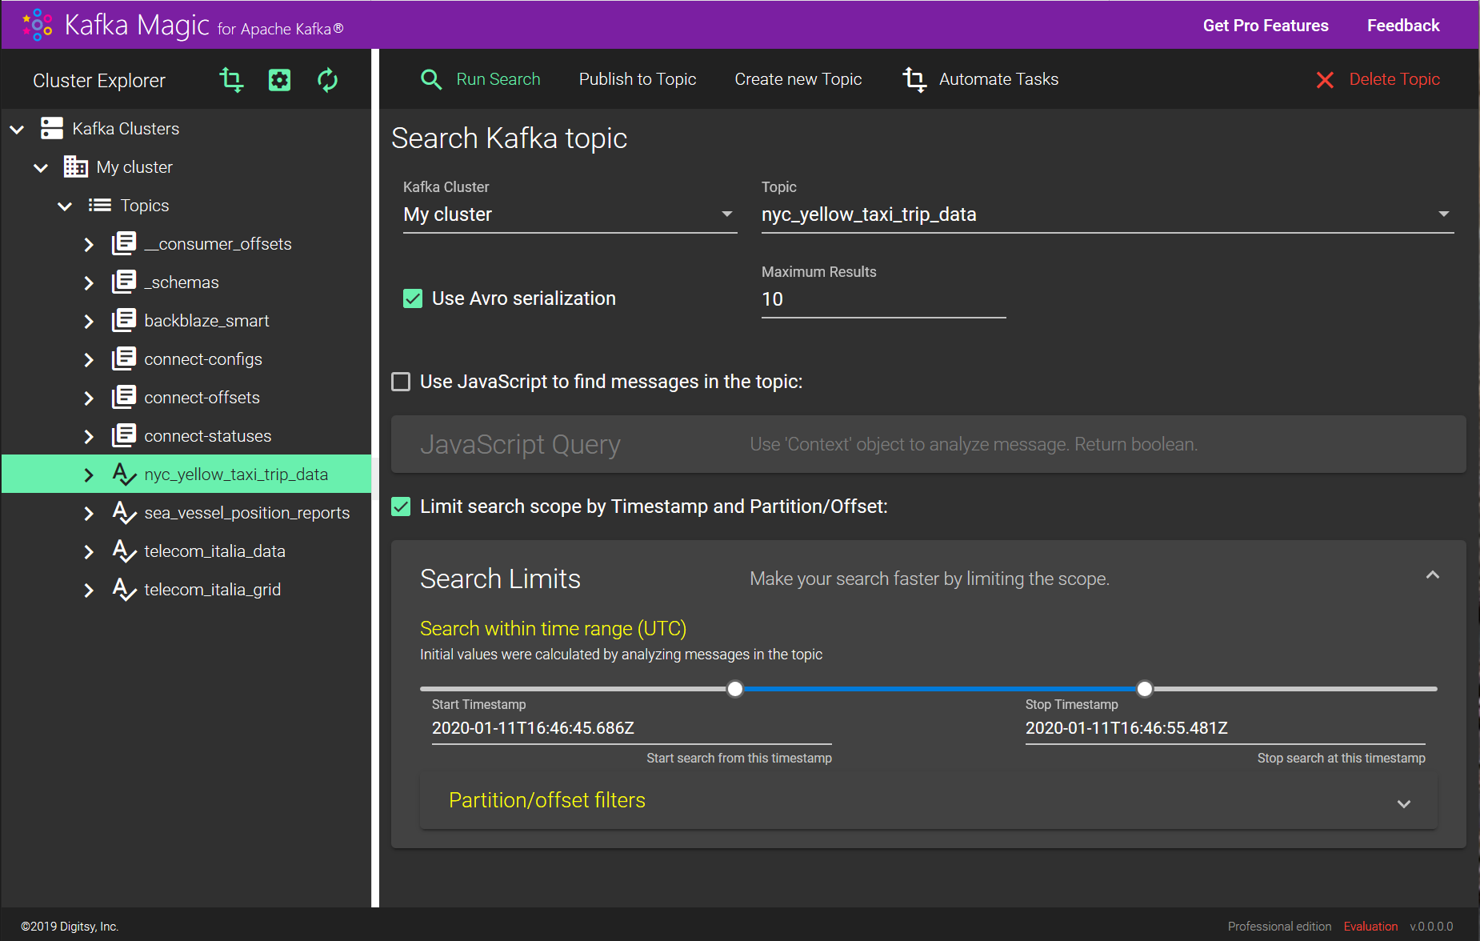The width and height of the screenshot is (1480, 941).
Task: Select telecom_italia_data topic
Action: point(214,551)
